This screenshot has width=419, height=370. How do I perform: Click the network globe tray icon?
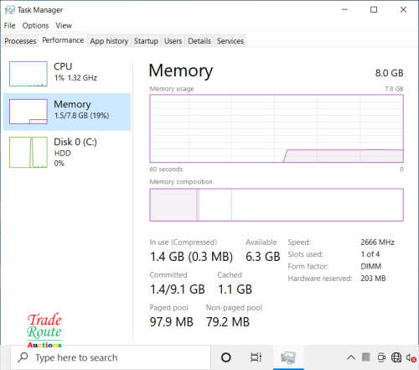[396, 357]
